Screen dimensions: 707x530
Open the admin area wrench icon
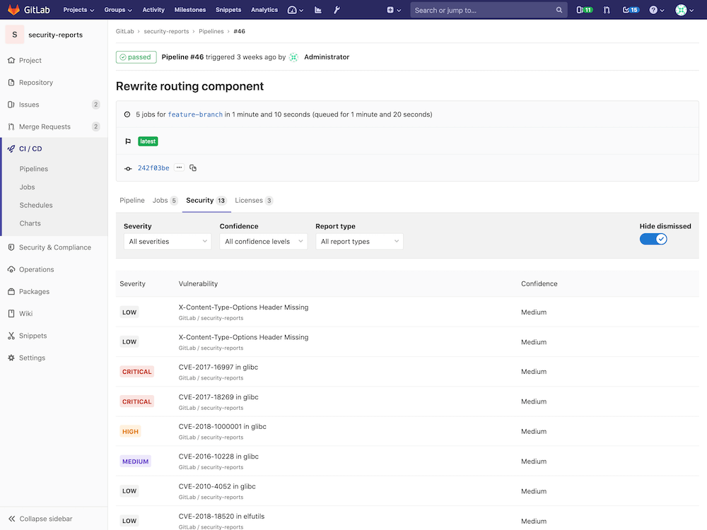(337, 10)
